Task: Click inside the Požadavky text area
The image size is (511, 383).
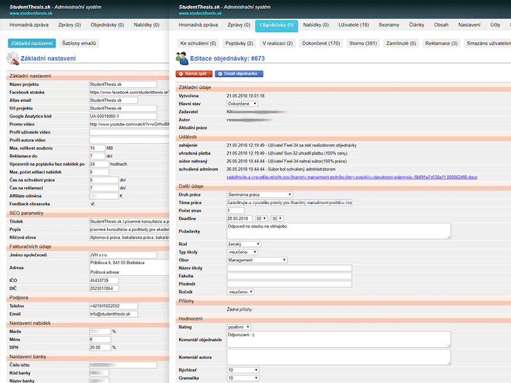Action: (339, 231)
